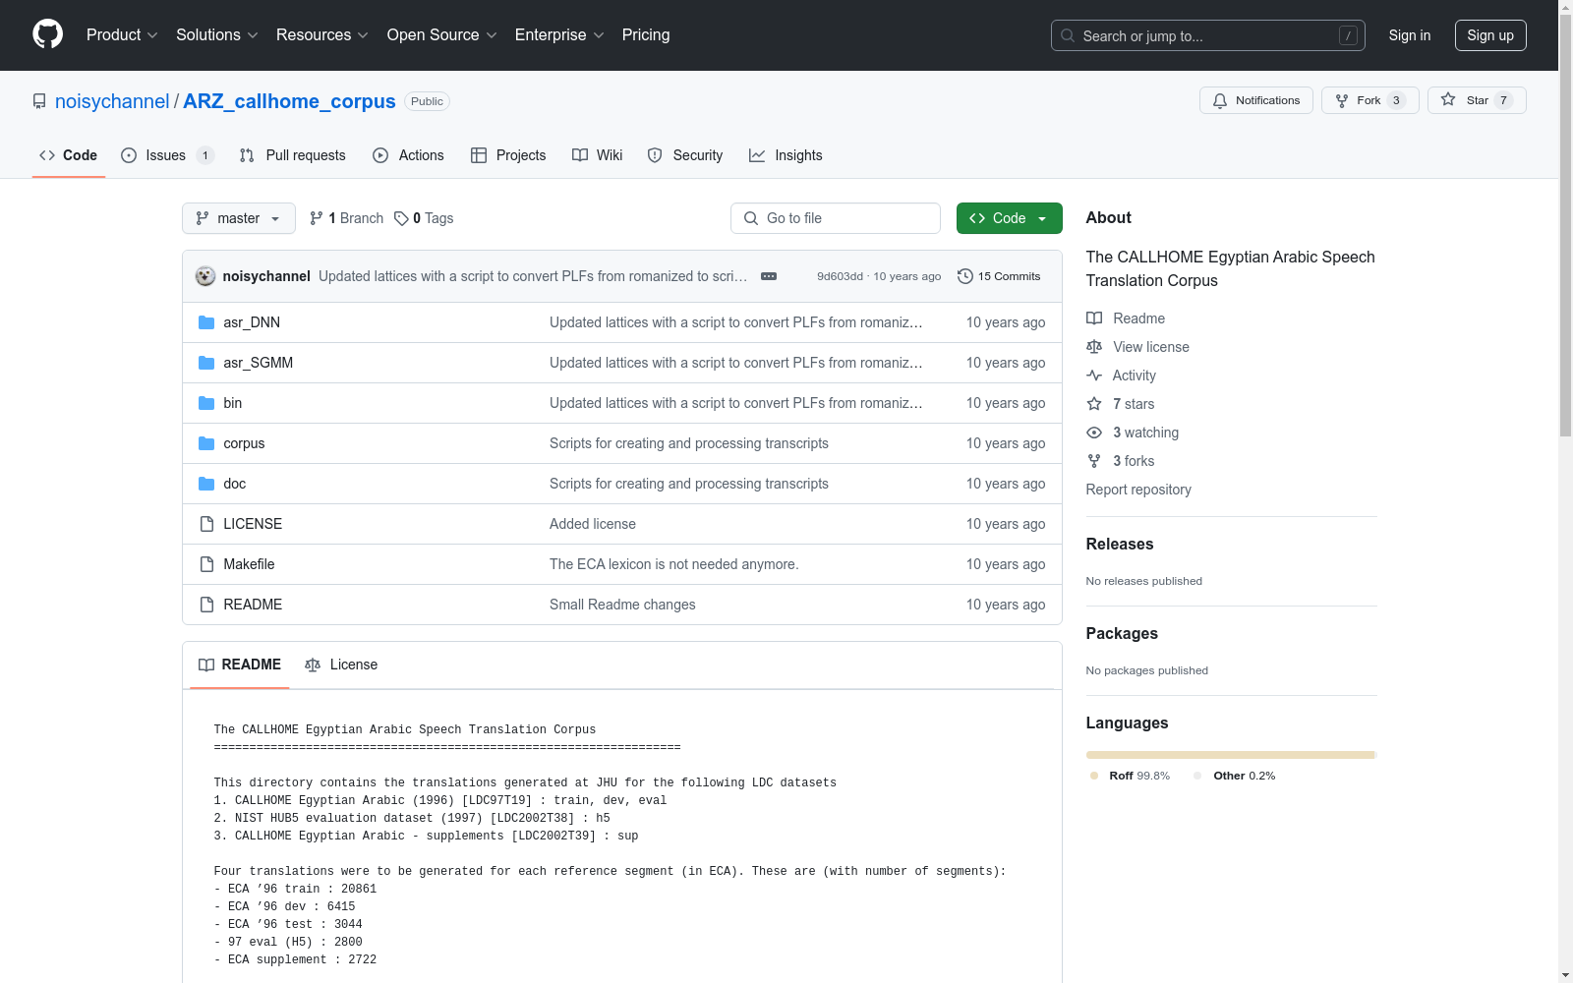1573x983 pixels.
Task: Open the Releases section heading
Action: click(x=1120, y=545)
